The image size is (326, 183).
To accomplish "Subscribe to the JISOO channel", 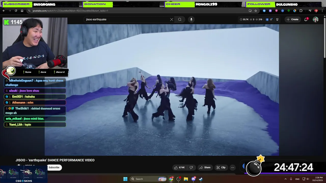I will tap(54, 167).
